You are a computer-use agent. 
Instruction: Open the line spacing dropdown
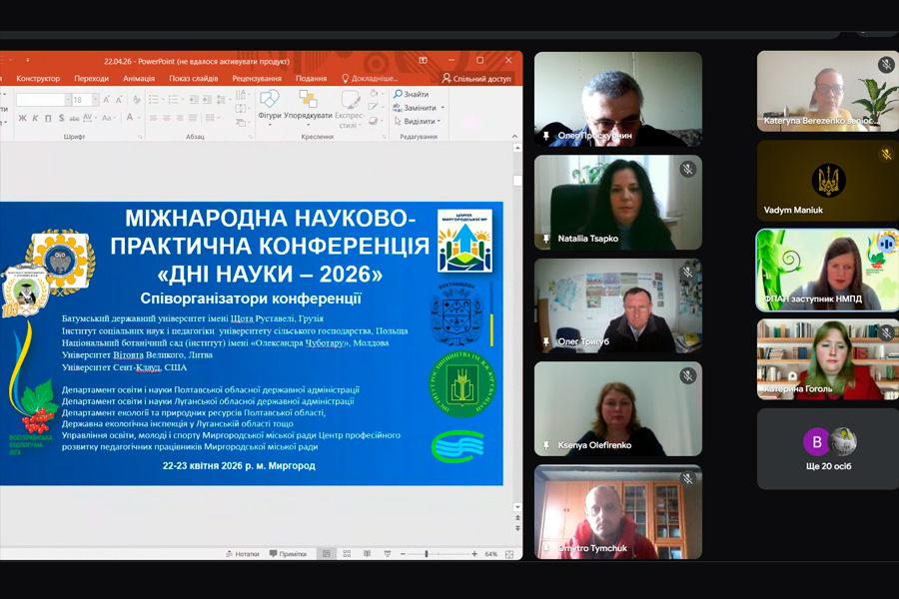[224, 99]
